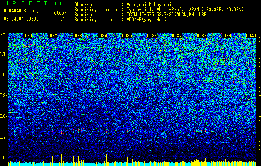Image resolution: width=261 pixels, height=166 pixels.
Task: Click time marker 0031
Action: (27, 36)
